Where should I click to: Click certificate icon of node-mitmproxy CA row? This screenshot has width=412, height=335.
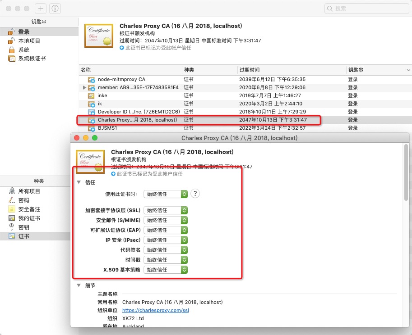pos(92,80)
